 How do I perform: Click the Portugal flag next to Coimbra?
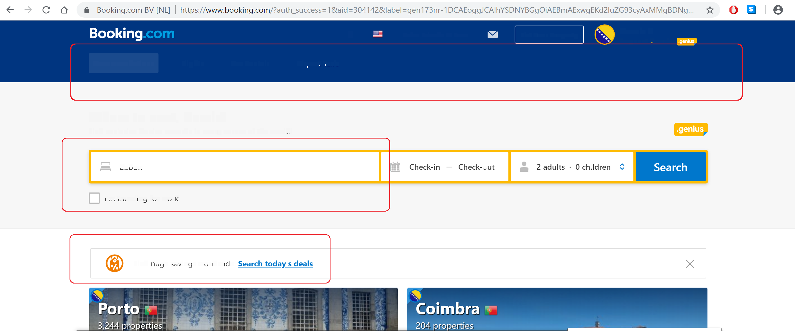[x=491, y=310]
